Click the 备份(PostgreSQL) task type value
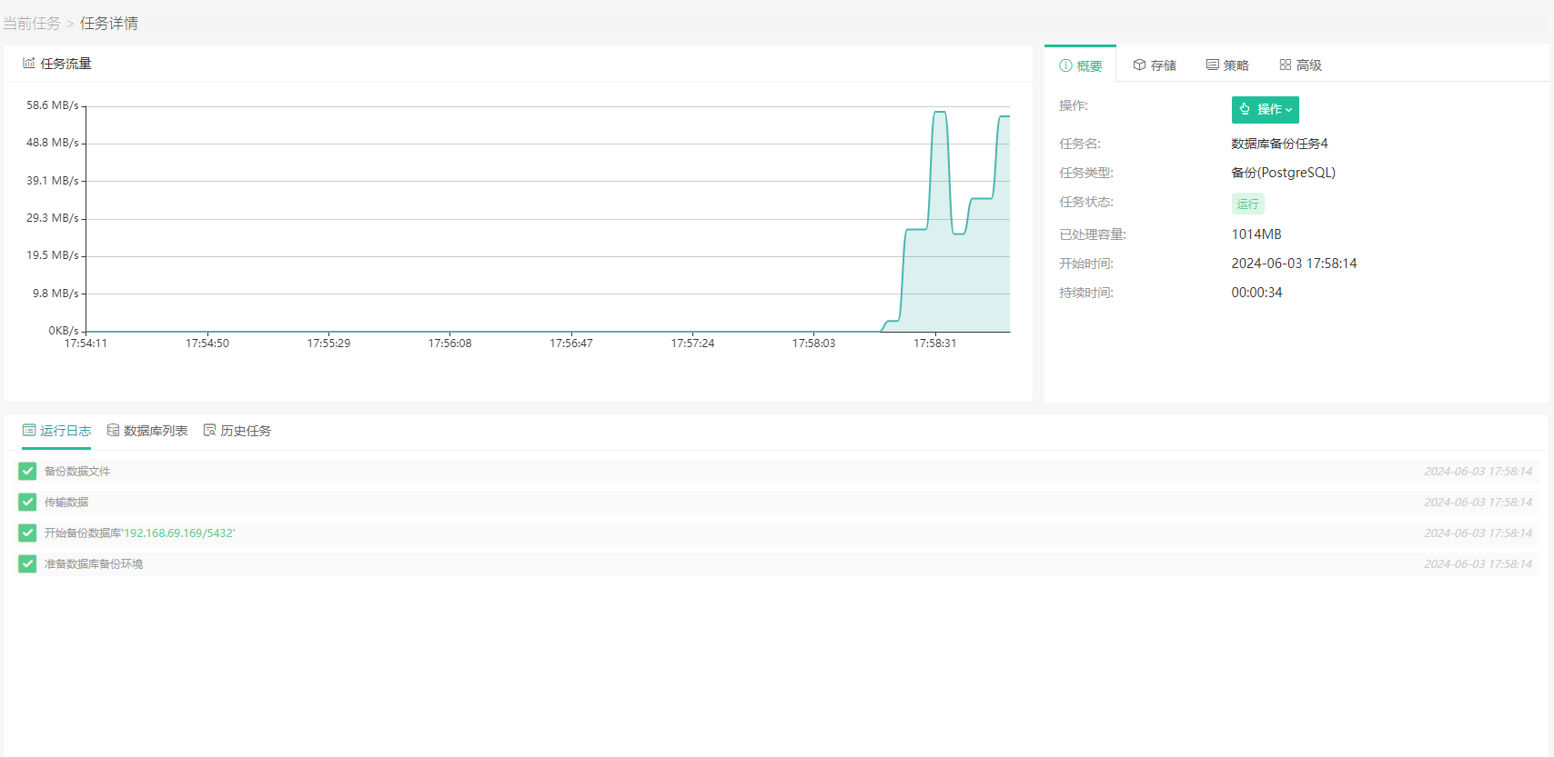1554x757 pixels. [1283, 173]
